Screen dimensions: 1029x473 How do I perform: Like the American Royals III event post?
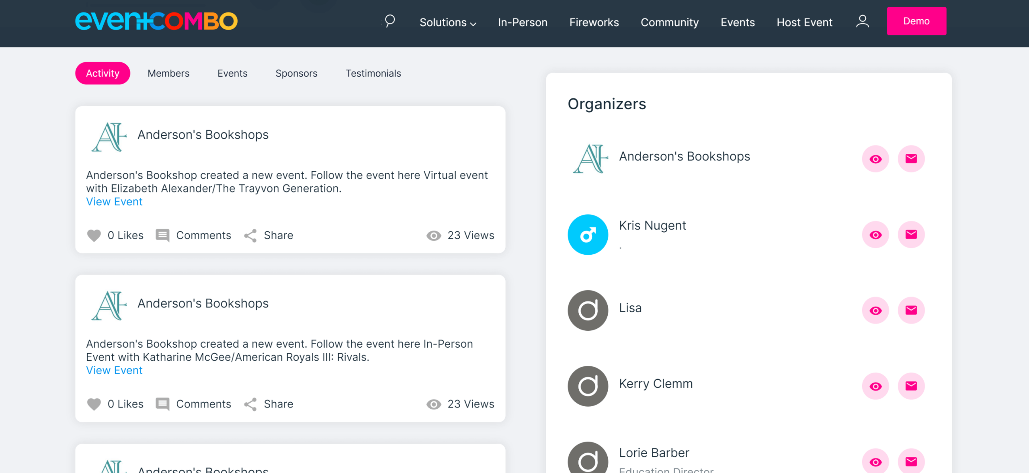coord(94,404)
